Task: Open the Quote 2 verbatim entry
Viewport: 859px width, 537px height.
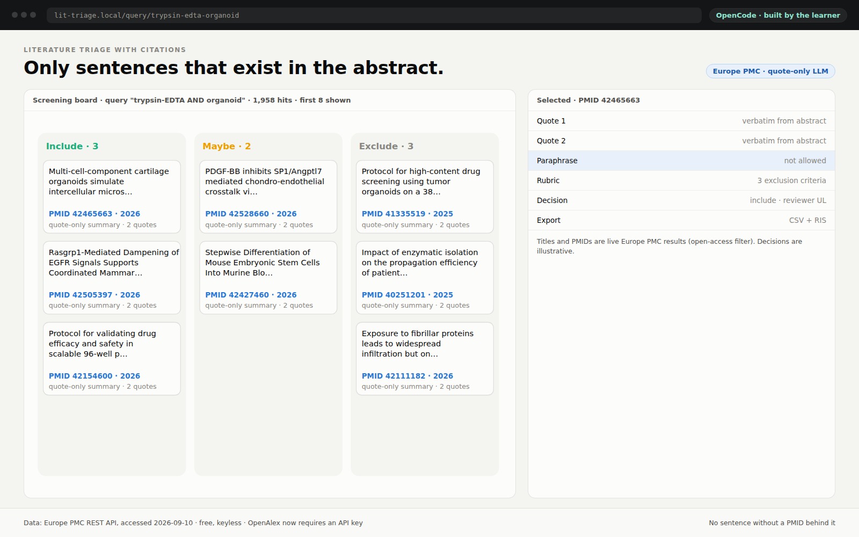Action: (681, 141)
